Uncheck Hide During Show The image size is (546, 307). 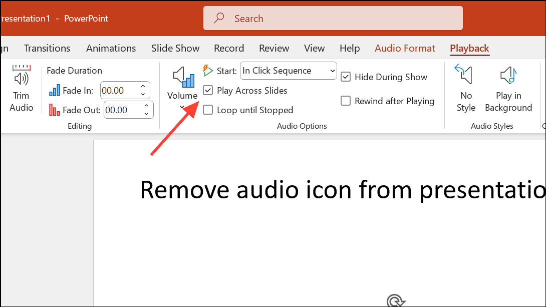coord(346,77)
